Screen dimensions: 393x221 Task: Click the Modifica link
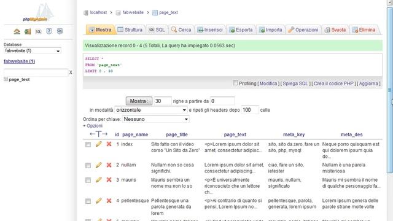(x=268, y=83)
